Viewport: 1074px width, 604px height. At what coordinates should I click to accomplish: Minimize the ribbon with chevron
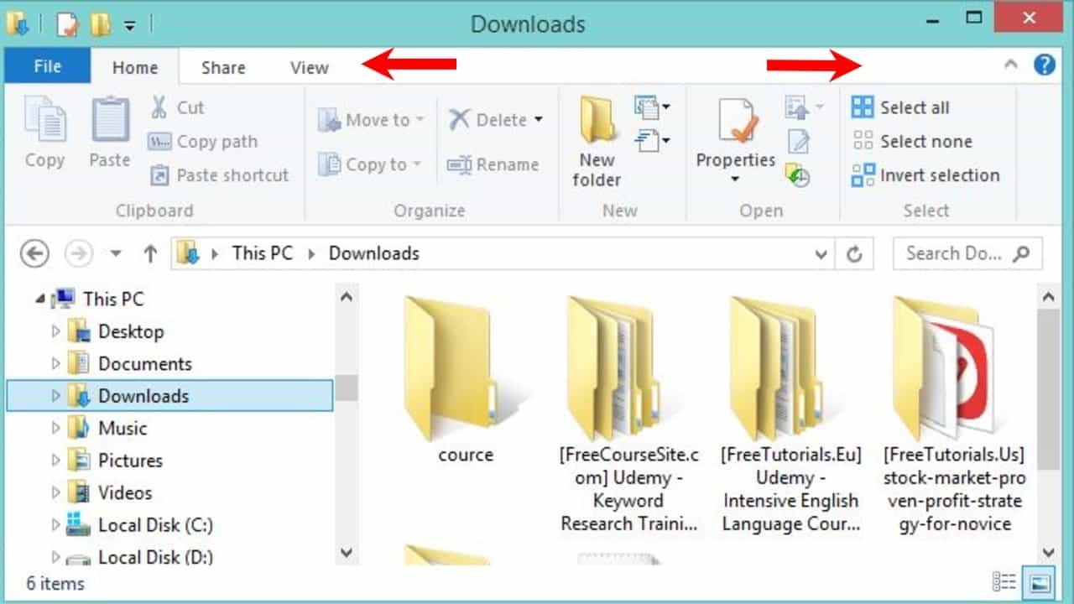(x=1011, y=65)
